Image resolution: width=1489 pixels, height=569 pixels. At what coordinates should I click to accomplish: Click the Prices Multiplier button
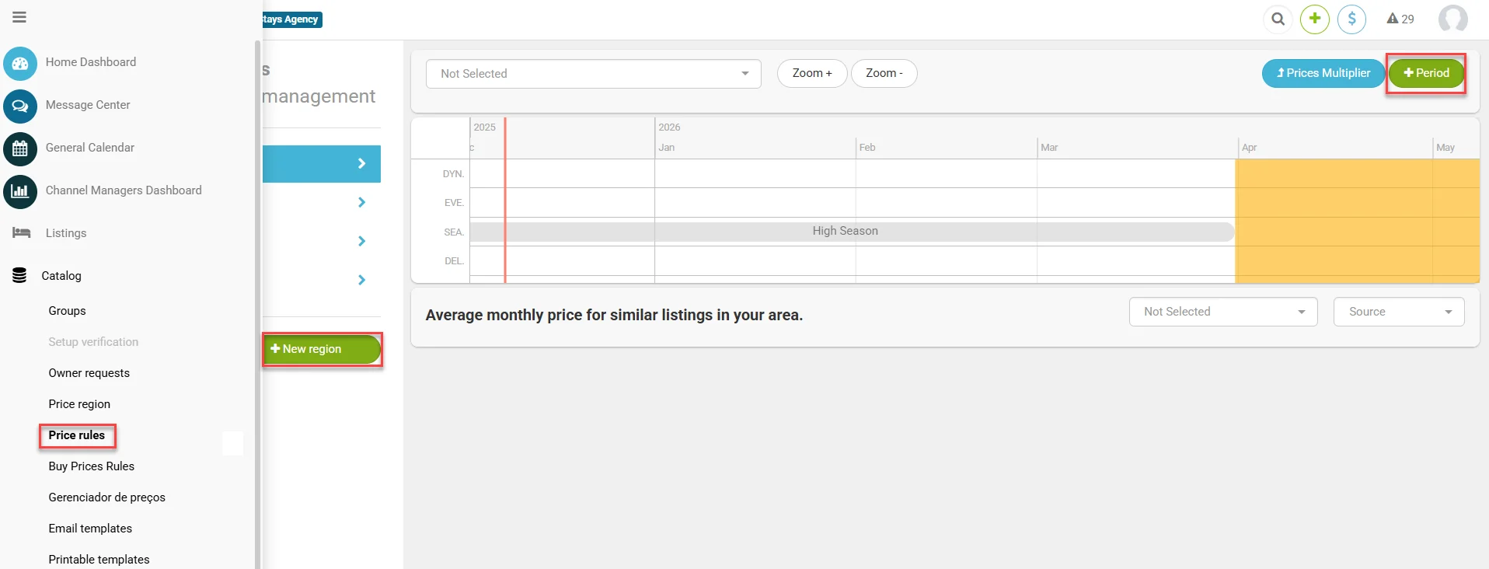point(1323,73)
